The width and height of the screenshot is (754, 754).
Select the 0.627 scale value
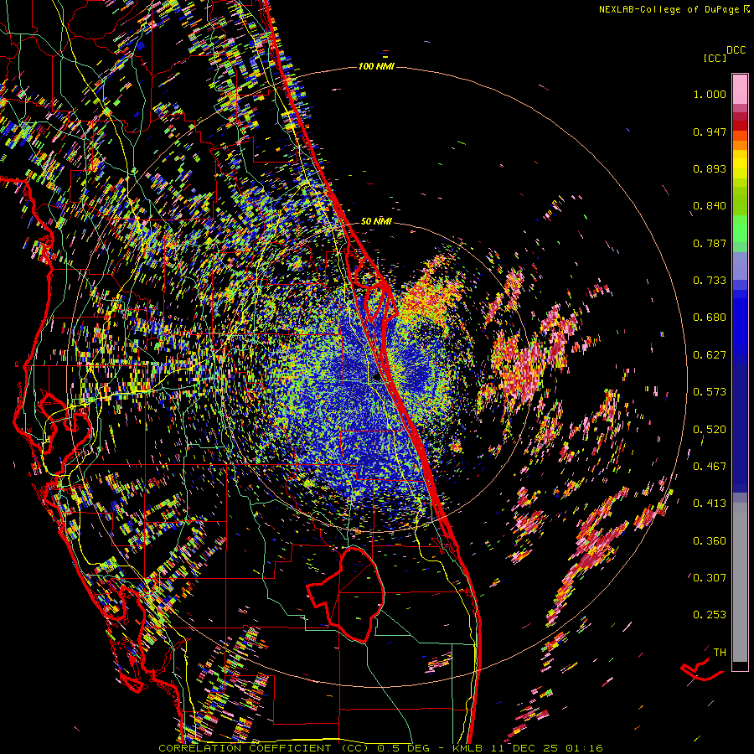(x=710, y=355)
